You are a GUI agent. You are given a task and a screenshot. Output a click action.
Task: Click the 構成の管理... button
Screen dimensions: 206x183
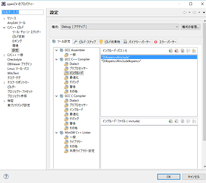coord(190,27)
